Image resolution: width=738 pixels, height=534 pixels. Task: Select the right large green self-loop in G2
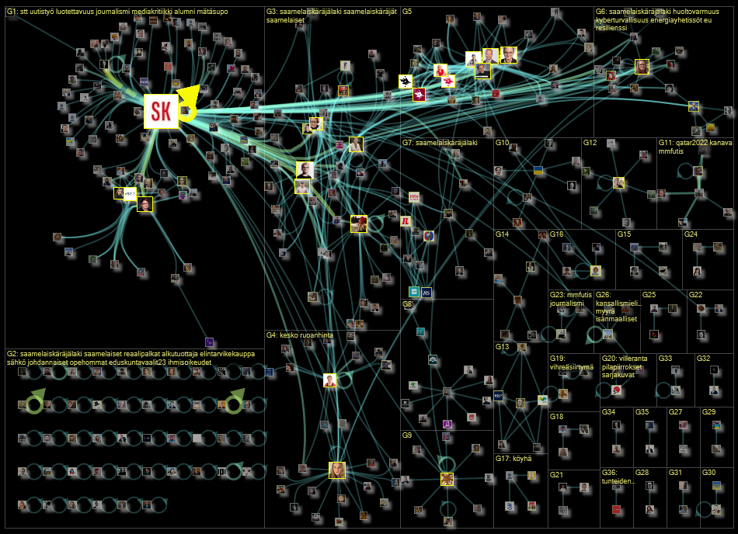234,404
